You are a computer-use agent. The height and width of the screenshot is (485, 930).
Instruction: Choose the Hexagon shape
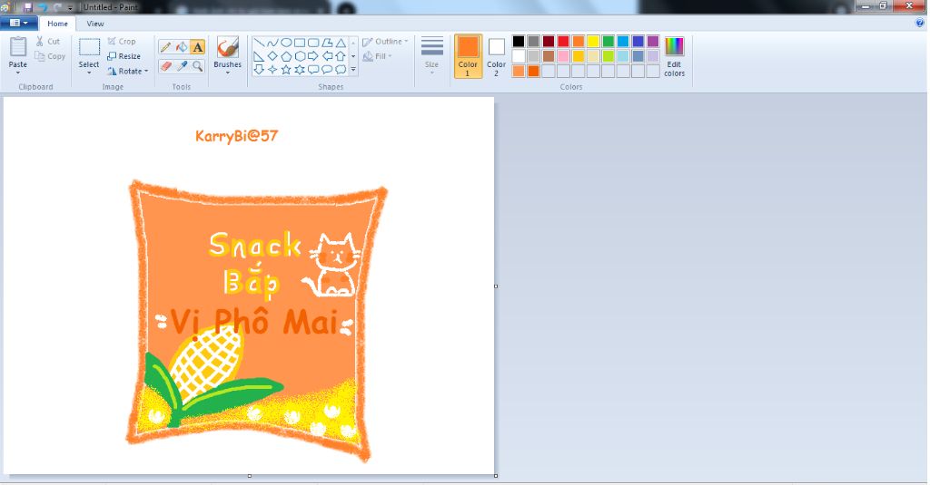pyautogui.click(x=300, y=56)
